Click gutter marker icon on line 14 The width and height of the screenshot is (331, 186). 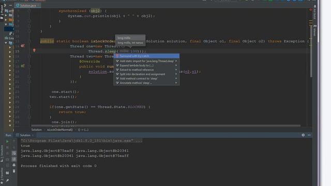[22, 46]
